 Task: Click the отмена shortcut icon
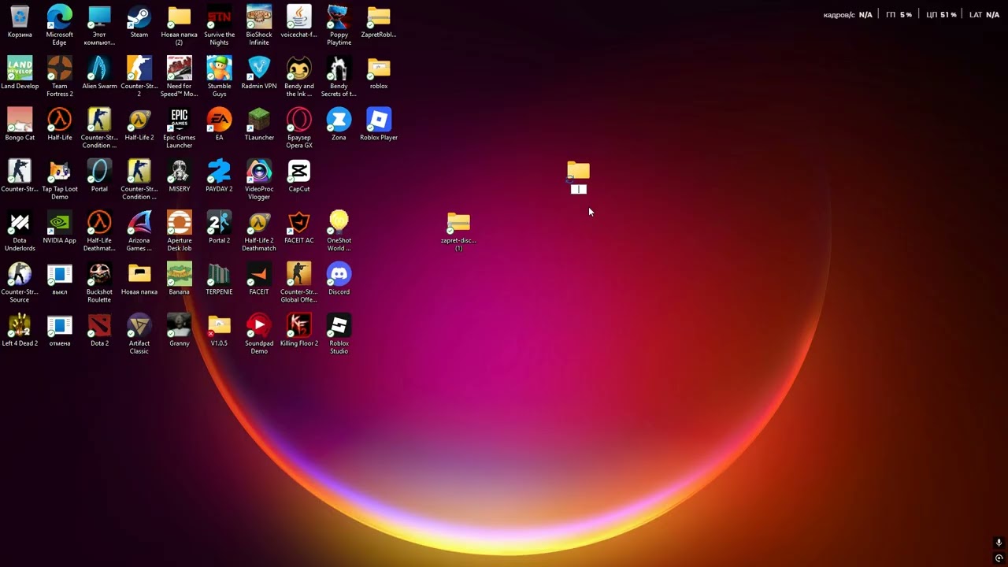(60, 325)
